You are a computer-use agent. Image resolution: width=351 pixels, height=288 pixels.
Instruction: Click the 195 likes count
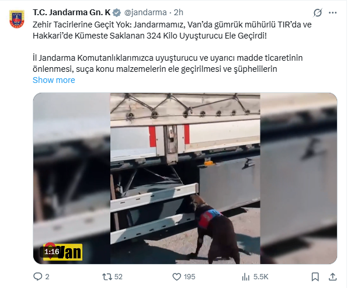tap(189, 277)
